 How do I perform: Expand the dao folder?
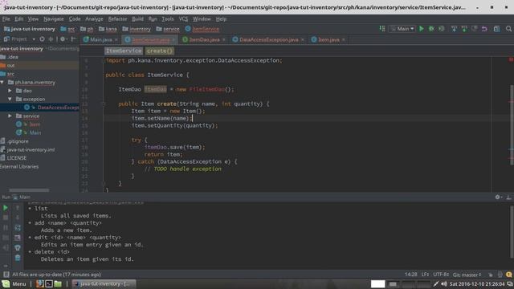point(10,91)
